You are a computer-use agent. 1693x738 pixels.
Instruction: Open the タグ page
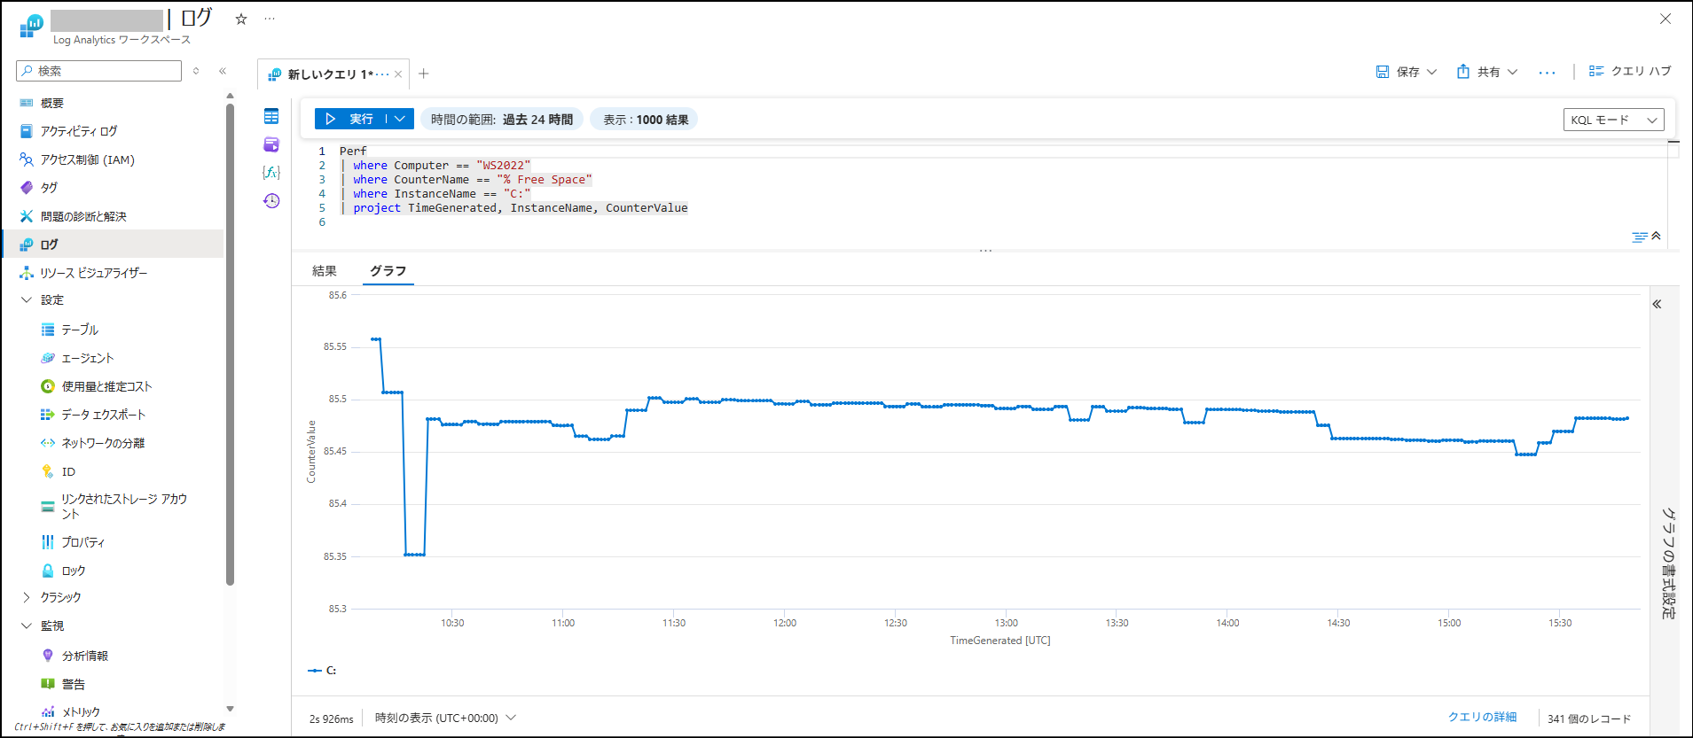pos(49,188)
